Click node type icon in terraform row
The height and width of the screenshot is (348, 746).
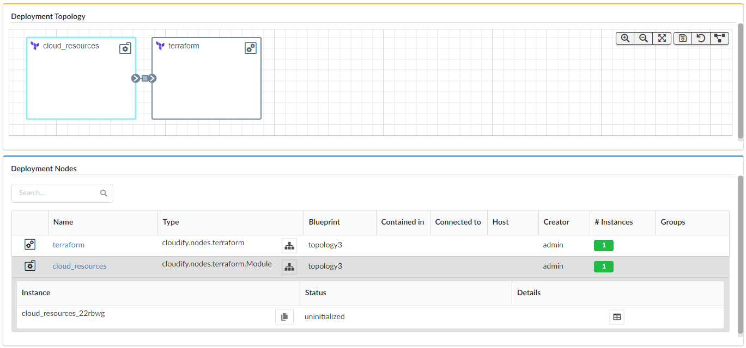point(30,245)
